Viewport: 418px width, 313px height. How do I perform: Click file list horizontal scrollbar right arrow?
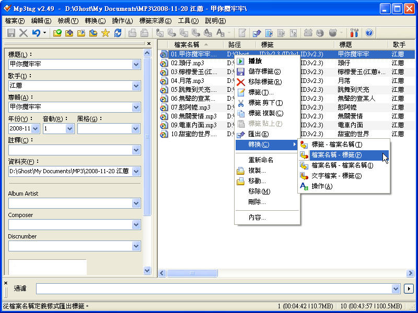pos(410,273)
